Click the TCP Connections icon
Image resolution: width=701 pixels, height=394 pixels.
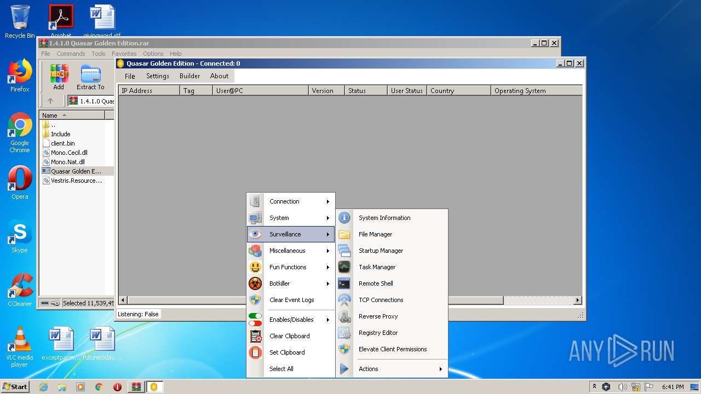click(344, 300)
